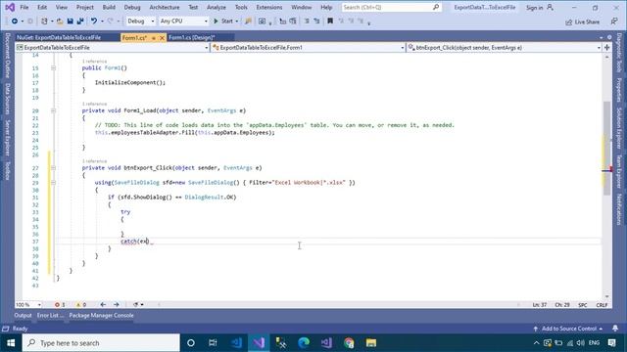This screenshot has height=352, width=627.
Task: Open the Architecture menu
Action: [x=165, y=7]
